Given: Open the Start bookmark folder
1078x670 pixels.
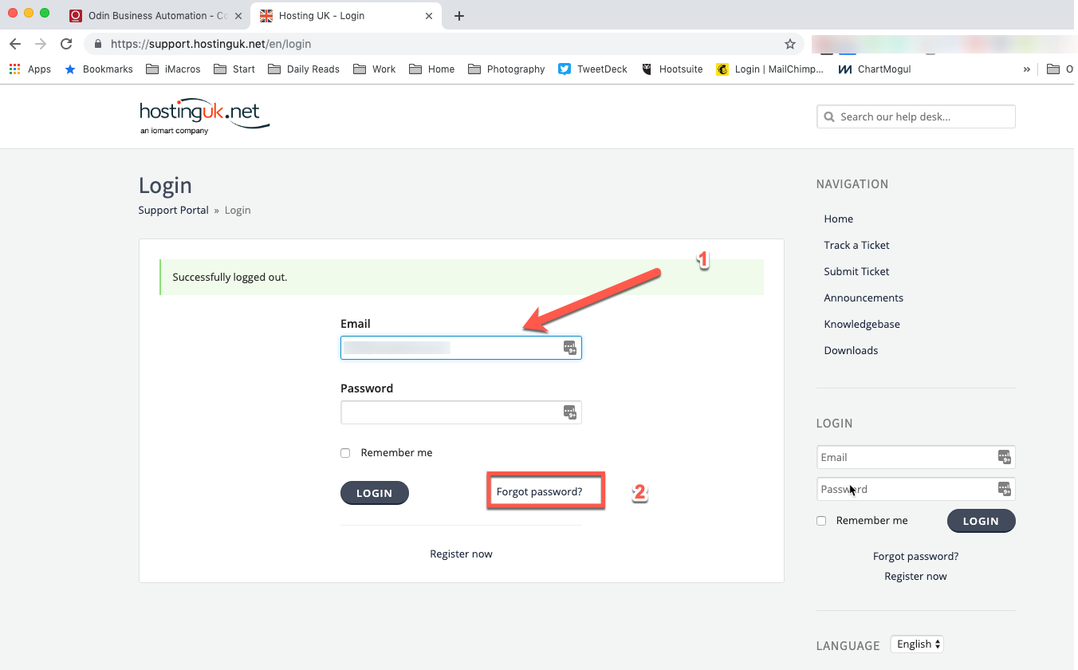Looking at the screenshot, I should [x=234, y=69].
